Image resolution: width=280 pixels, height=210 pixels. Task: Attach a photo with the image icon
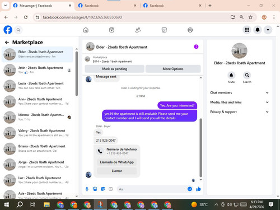(x=95, y=189)
